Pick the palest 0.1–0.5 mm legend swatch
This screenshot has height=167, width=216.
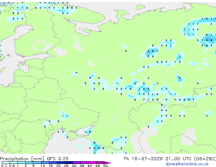pos(6,163)
